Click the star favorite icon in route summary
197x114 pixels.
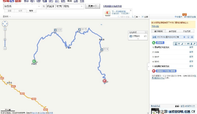[184, 37]
